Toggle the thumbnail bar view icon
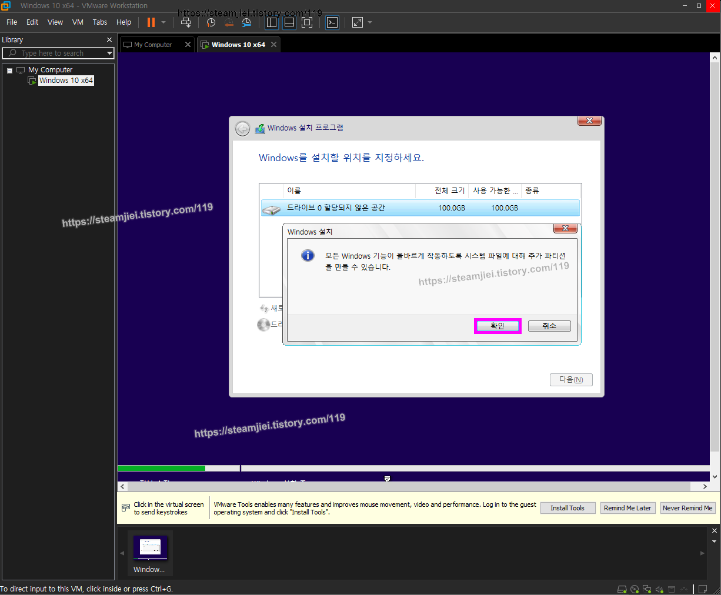 point(289,22)
